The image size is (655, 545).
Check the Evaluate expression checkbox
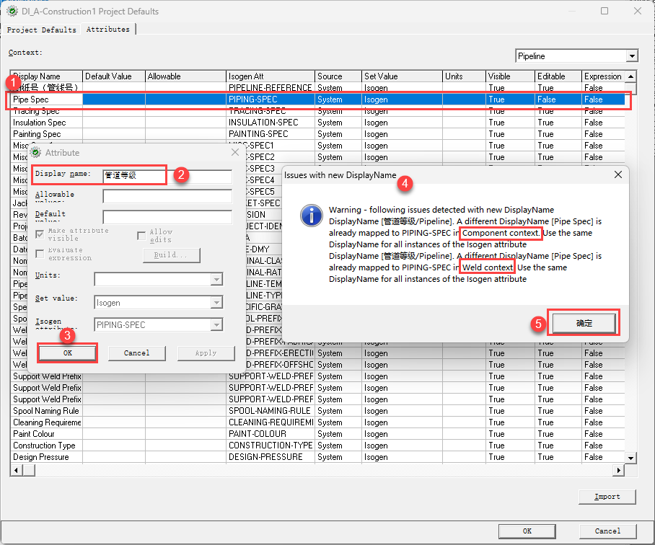coord(40,253)
